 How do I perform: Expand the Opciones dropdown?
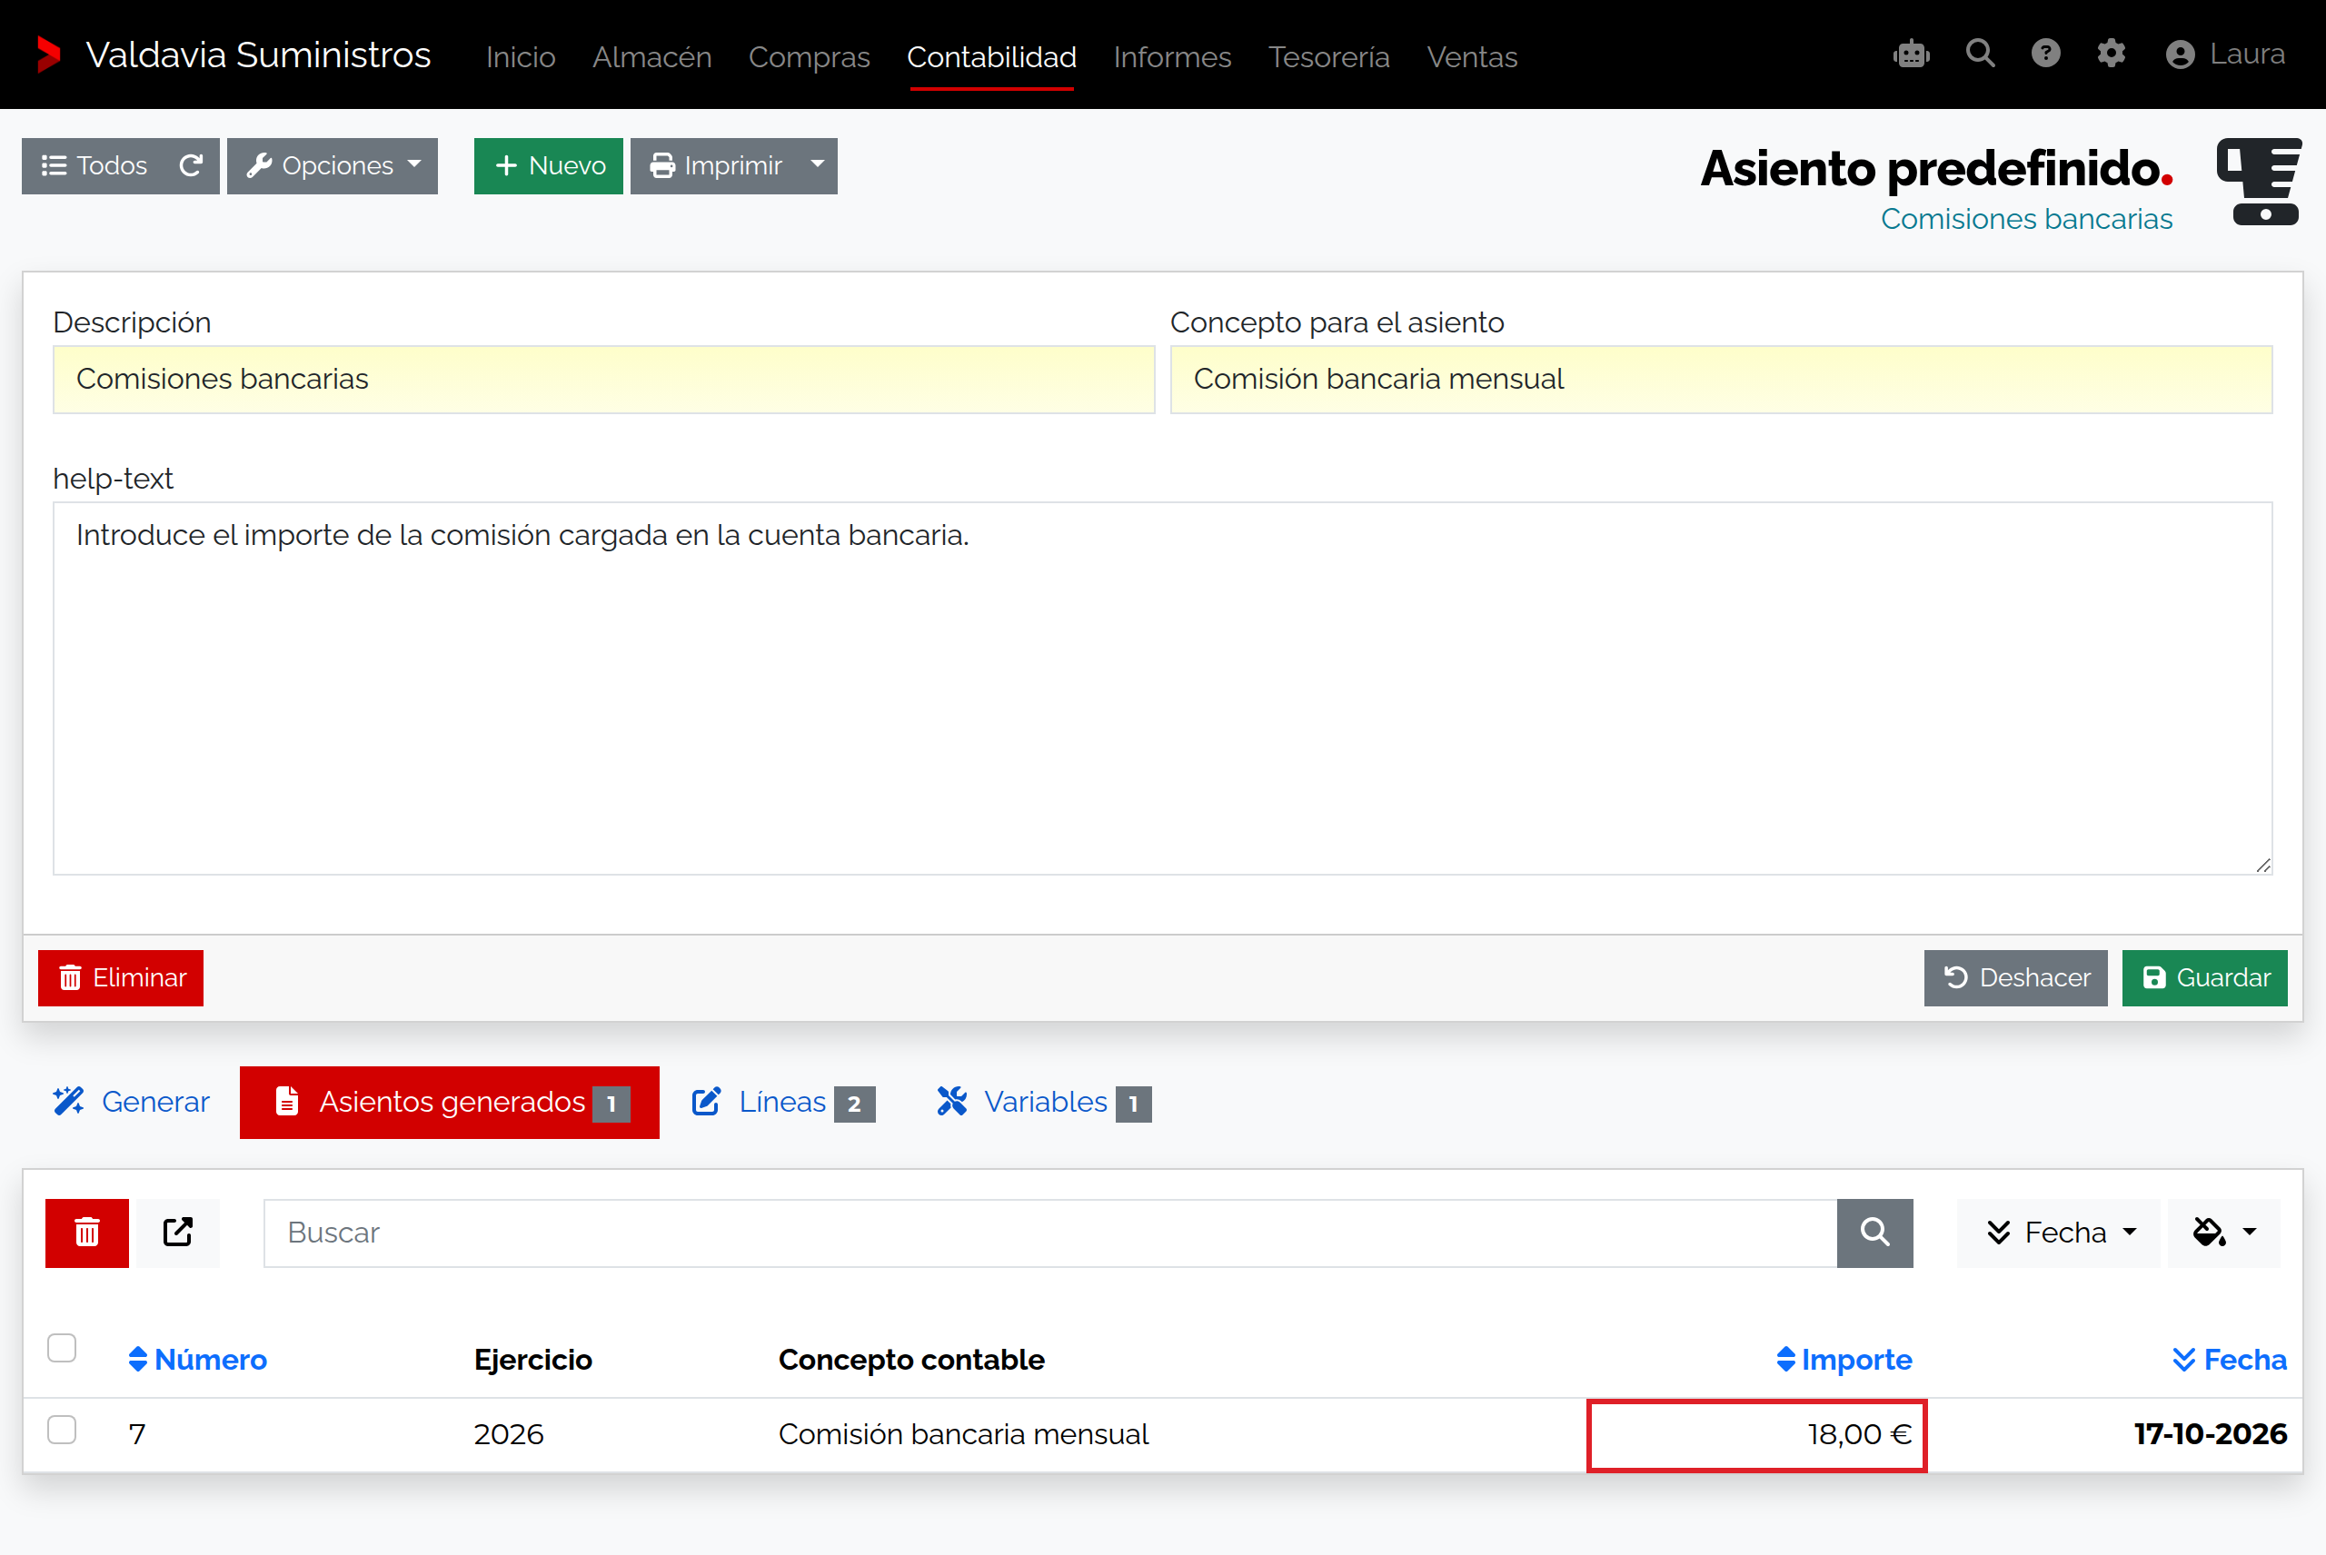click(x=333, y=165)
